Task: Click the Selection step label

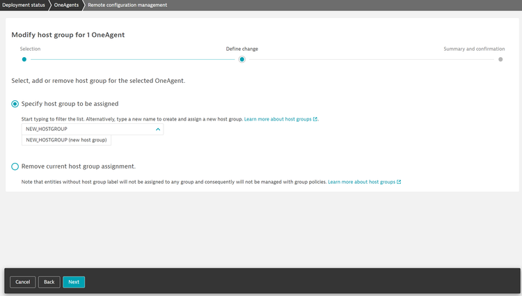Action: tap(30, 49)
